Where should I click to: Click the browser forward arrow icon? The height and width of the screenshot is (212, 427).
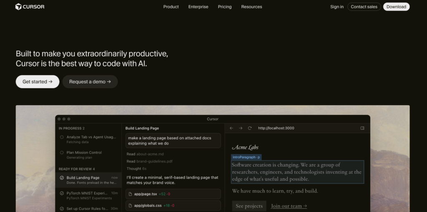pos(241,128)
